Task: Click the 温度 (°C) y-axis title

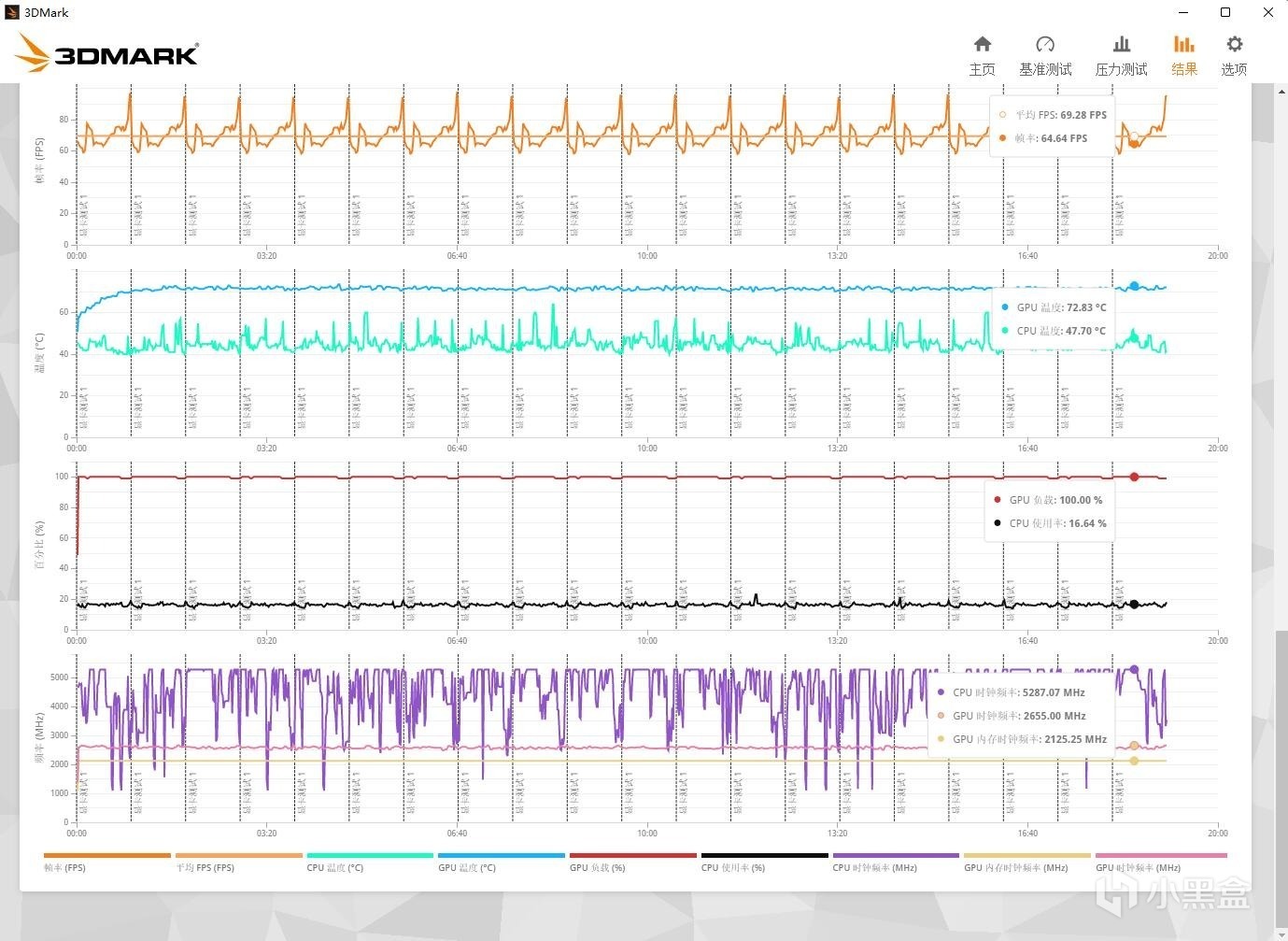Action: (x=39, y=352)
